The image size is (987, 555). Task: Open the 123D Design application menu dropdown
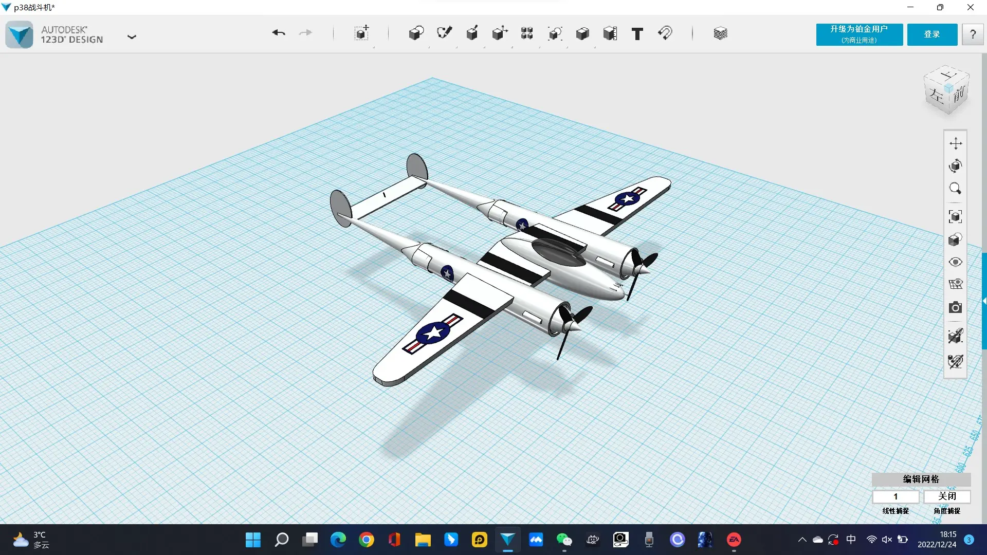point(132,36)
